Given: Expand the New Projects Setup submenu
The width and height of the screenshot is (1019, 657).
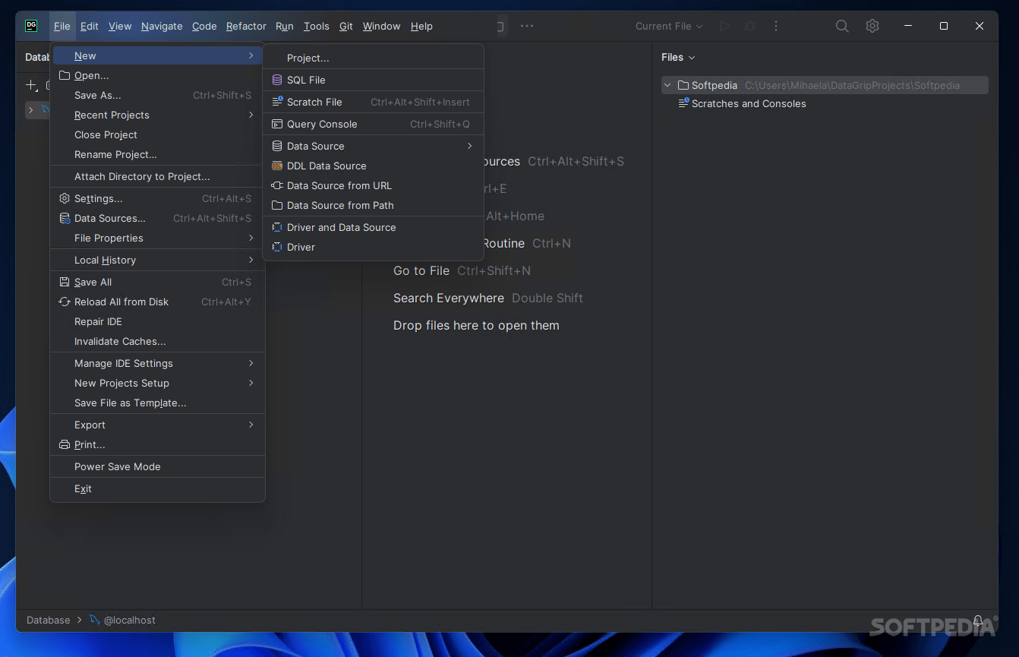Looking at the screenshot, I should [251, 383].
